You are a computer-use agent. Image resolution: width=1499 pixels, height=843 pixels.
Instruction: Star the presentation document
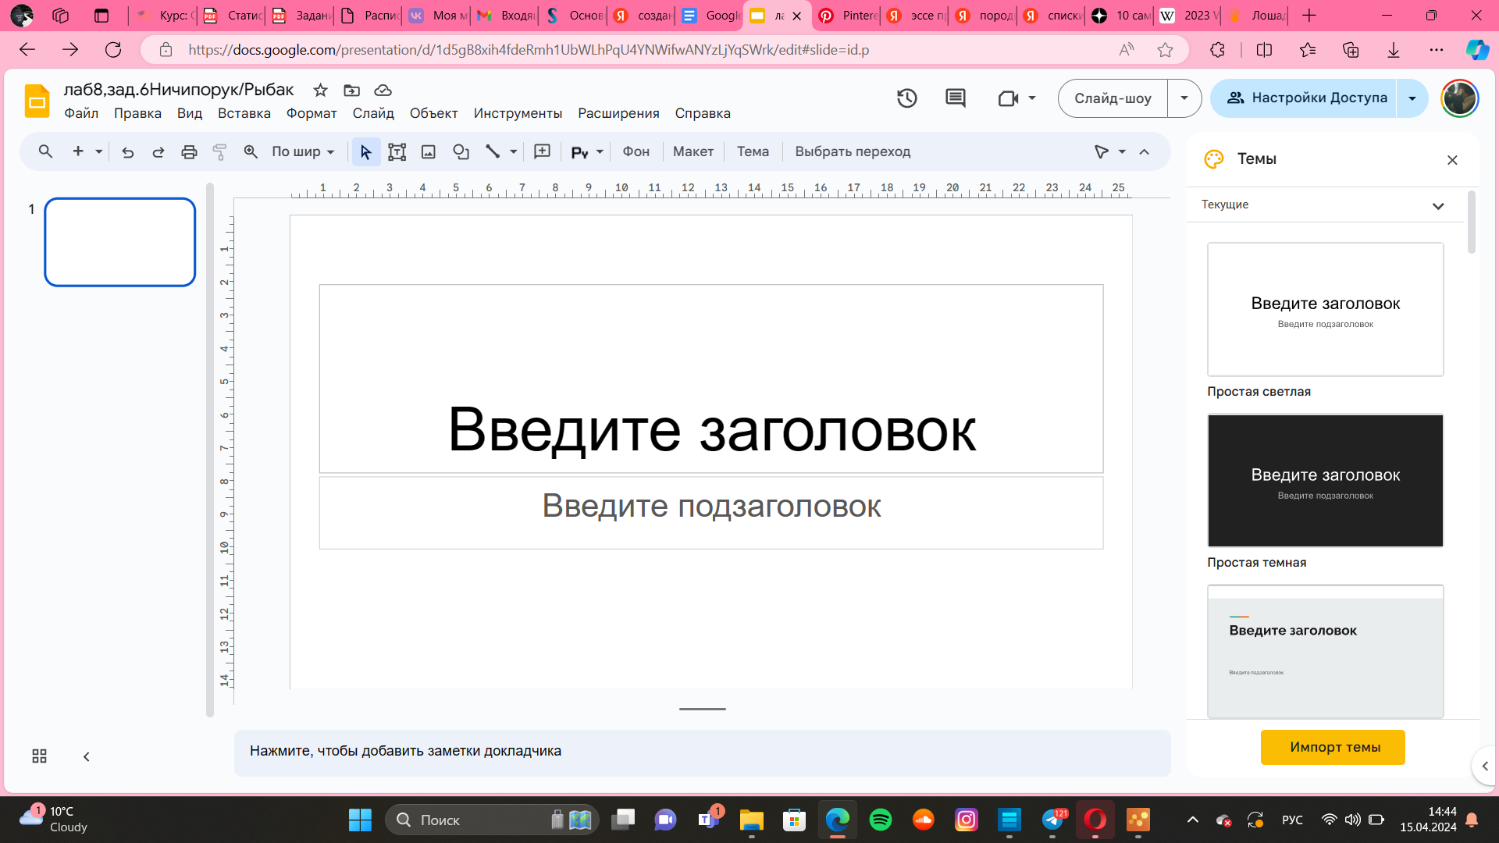click(320, 90)
